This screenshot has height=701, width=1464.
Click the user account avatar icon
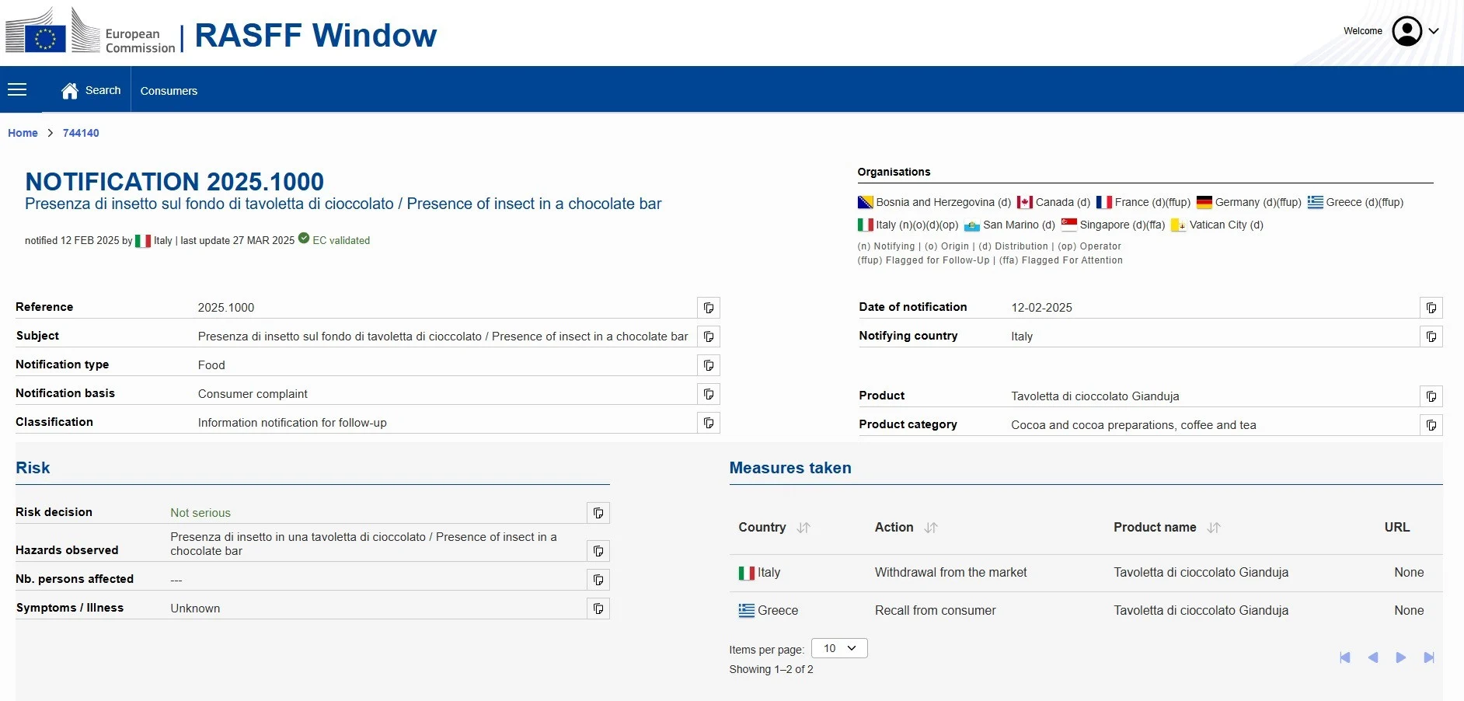click(1406, 31)
